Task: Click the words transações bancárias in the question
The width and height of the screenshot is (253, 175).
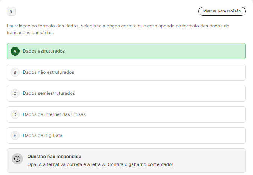Action: point(30,33)
